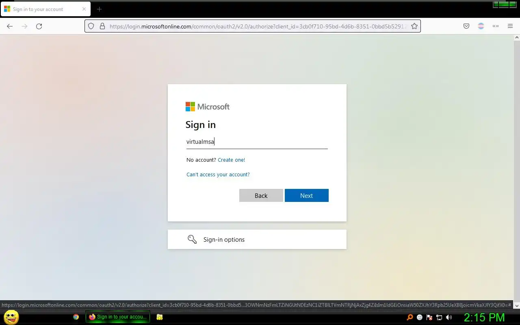Click the network tray icon
520x325 pixels.
tap(439, 317)
